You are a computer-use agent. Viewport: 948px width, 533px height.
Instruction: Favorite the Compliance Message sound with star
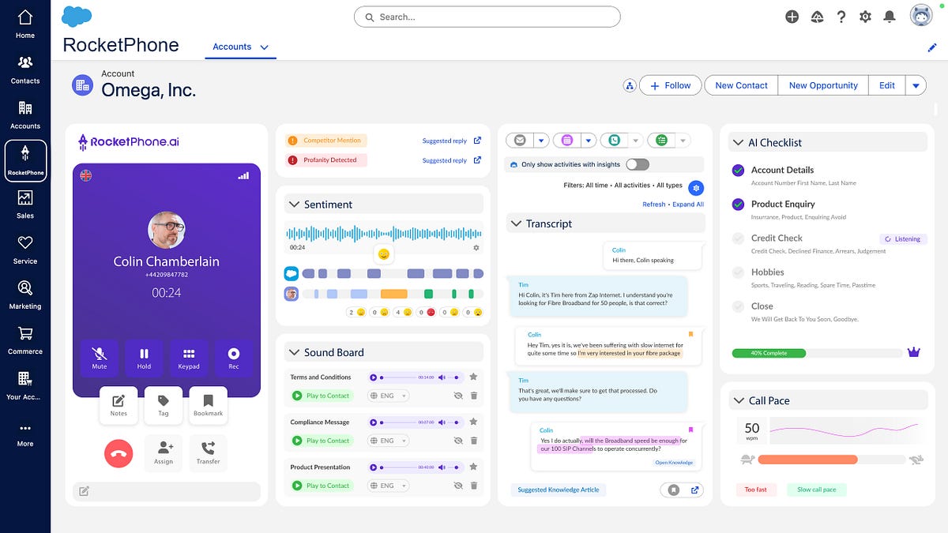[x=473, y=422]
